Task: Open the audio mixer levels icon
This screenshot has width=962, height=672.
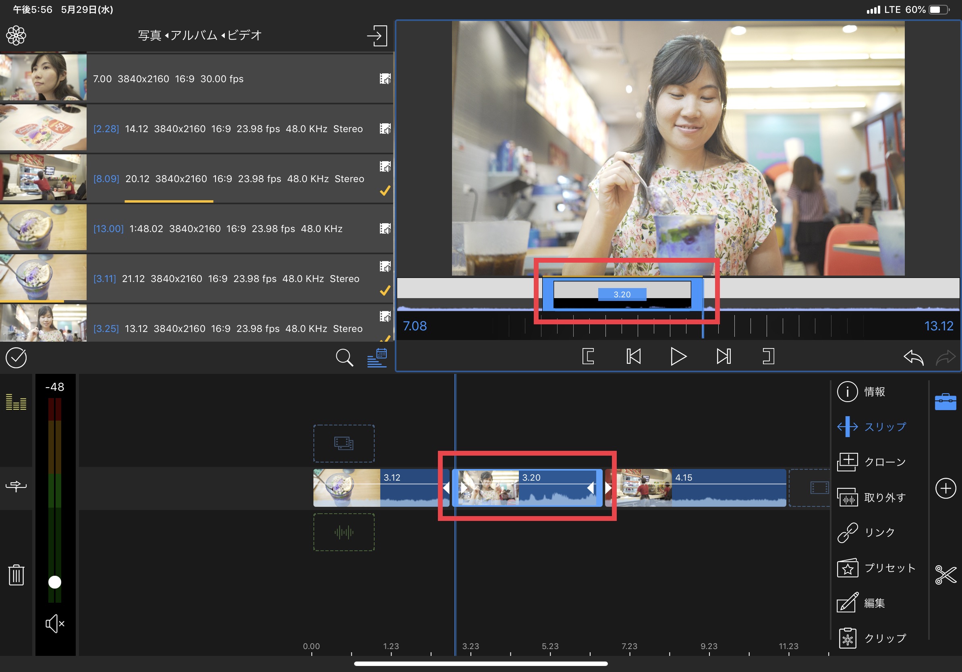Action: click(x=17, y=401)
